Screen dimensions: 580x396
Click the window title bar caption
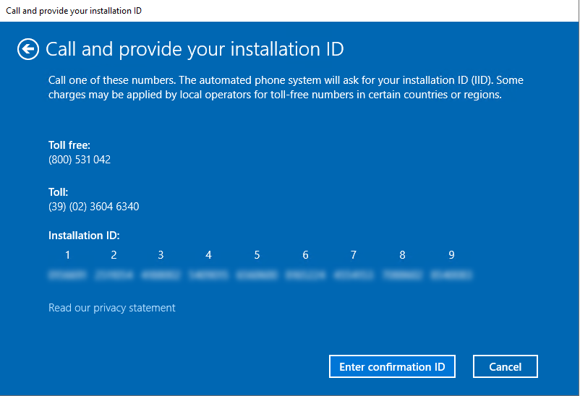(73, 10)
